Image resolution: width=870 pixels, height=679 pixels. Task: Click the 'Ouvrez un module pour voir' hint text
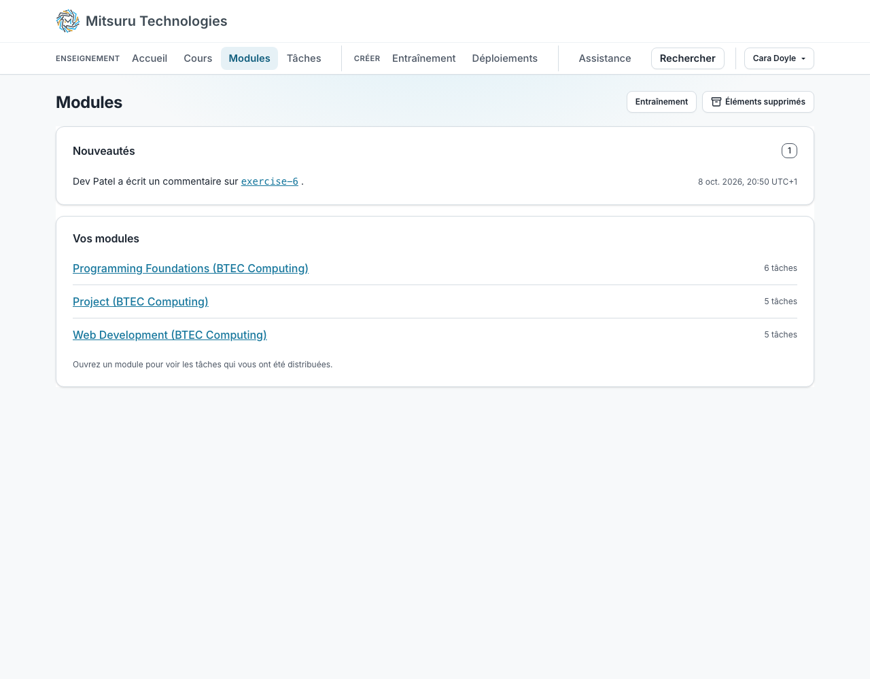203,365
